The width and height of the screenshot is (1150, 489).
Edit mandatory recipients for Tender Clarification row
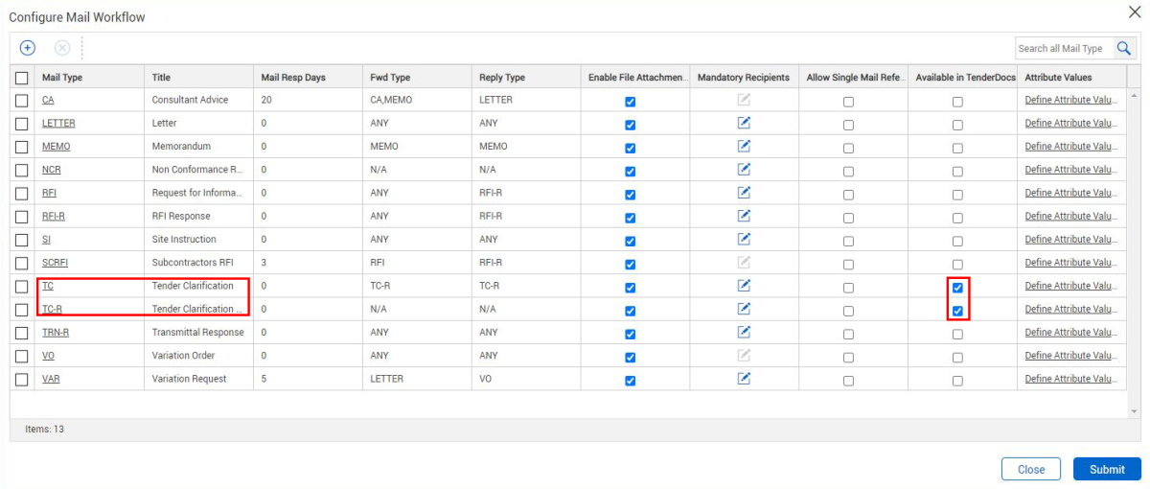coord(744,286)
